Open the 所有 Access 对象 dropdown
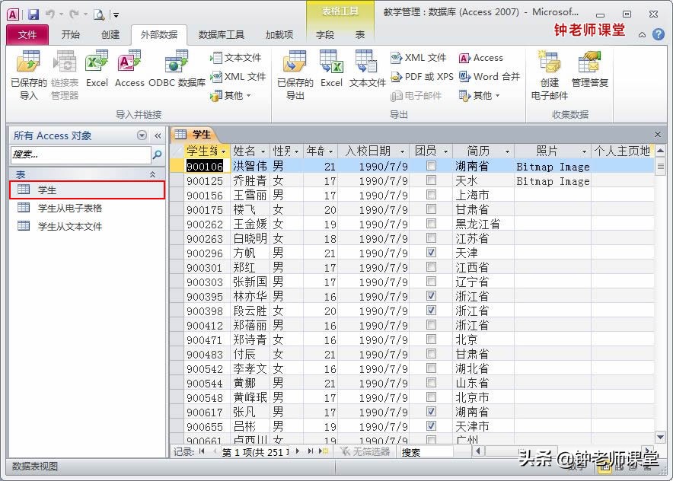Viewport: 673px width, 481px height. tap(142, 135)
